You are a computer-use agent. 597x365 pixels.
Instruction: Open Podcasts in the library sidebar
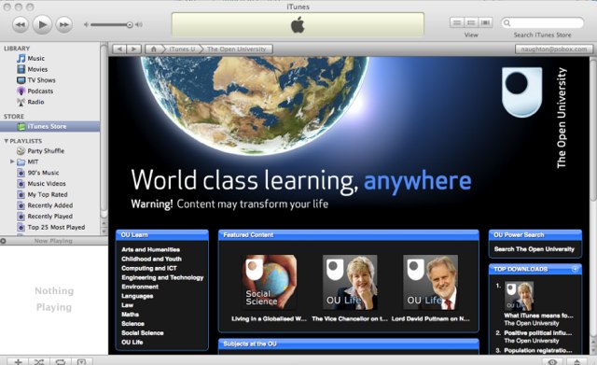click(x=40, y=91)
